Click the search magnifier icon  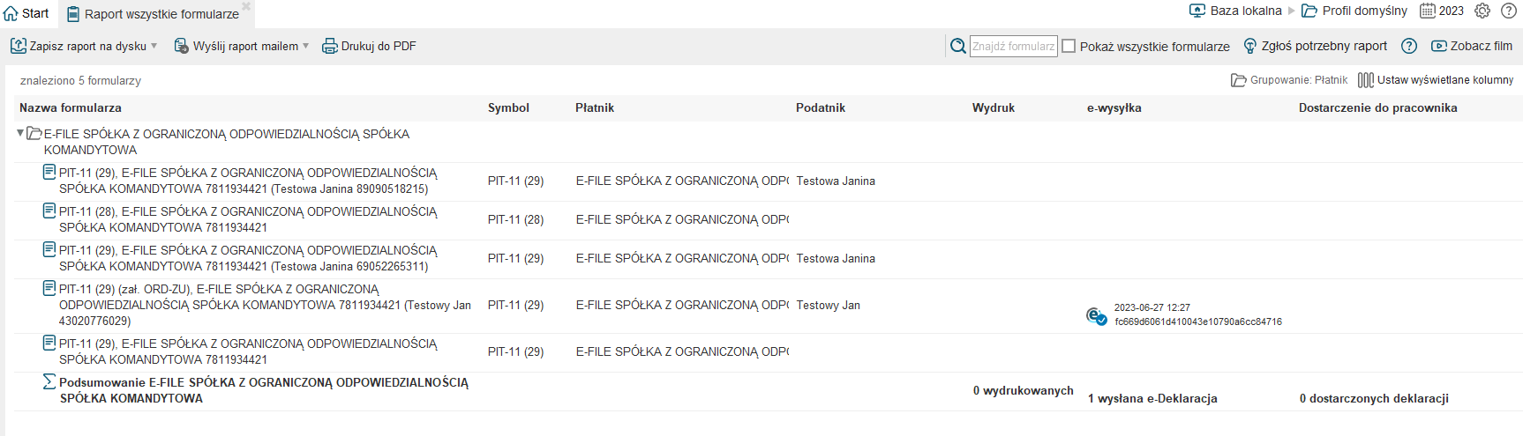coord(958,46)
